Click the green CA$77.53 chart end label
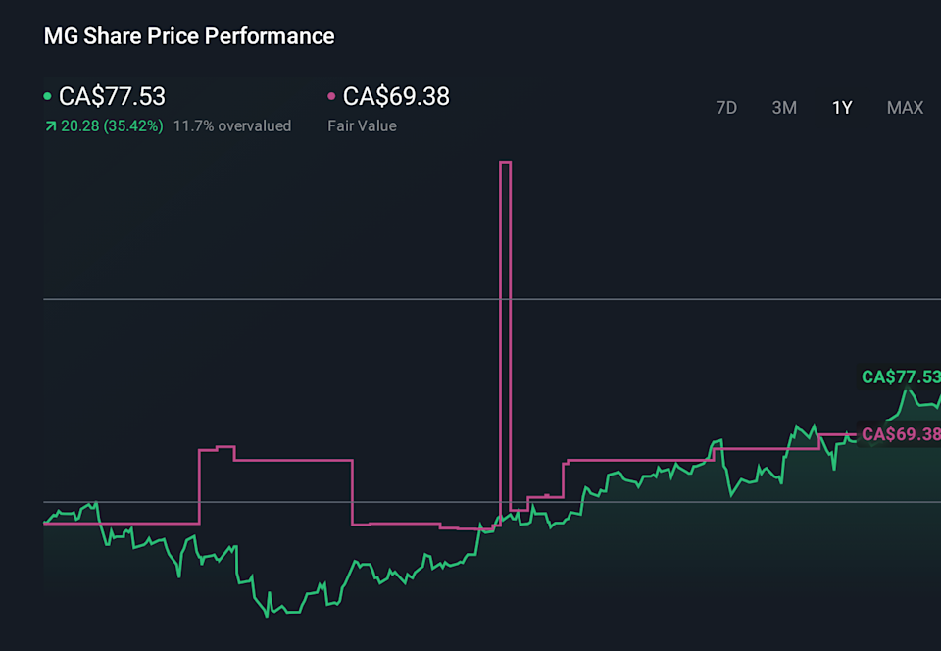Viewport: 941px width, 651px height. [x=900, y=377]
